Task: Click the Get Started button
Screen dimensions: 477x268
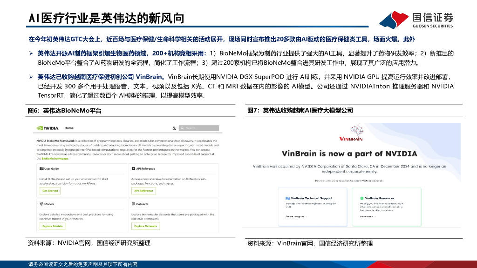Action: pos(50,191)
